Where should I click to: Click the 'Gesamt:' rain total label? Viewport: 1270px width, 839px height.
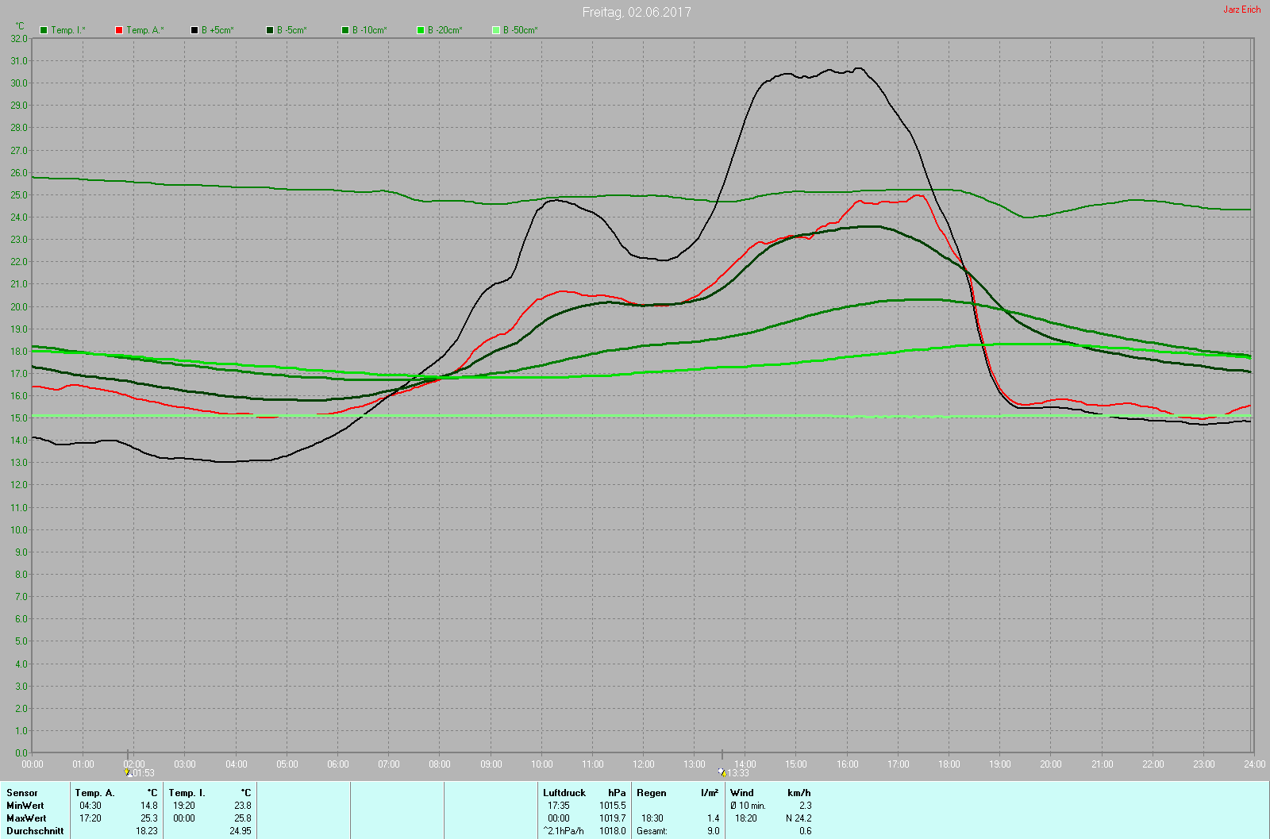(652, 831)
